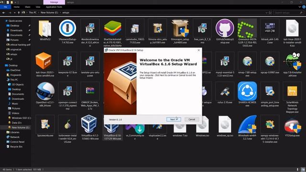Select the OpenShot installer icon

[45, 91]
